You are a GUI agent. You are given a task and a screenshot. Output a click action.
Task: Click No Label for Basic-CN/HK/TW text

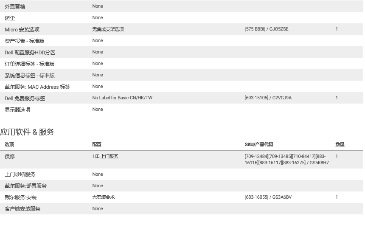tap(122, 98)
